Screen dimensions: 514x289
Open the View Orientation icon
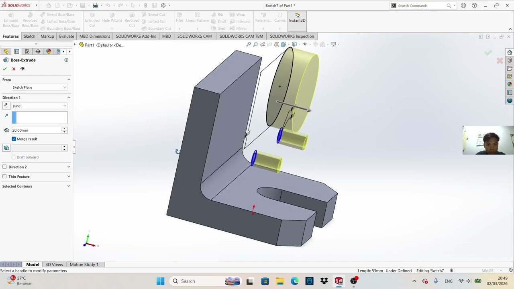tap(284, 44)
